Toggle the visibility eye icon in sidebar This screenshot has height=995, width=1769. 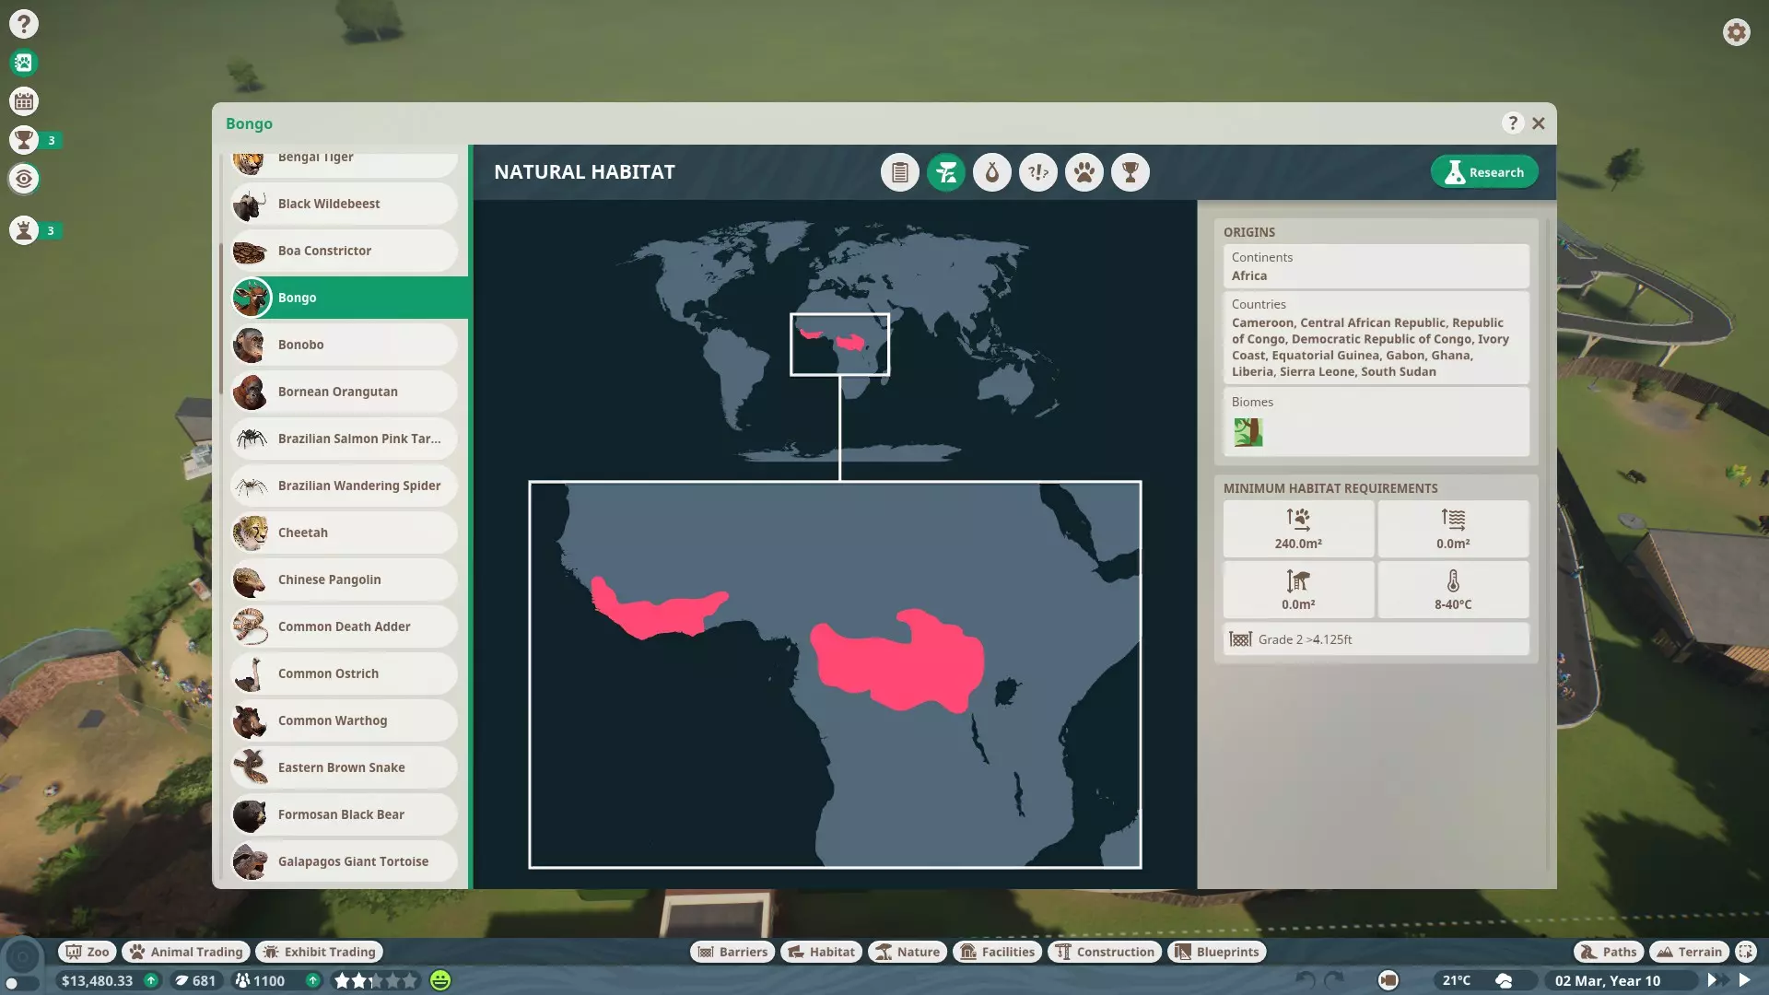(x=24, y=179)
